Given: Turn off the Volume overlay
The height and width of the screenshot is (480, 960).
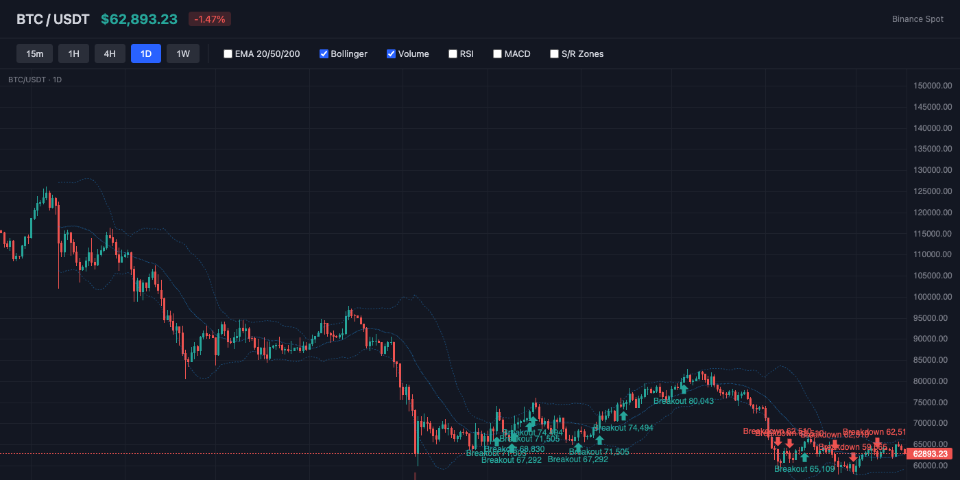Looking at the screenshot, I should [391, 53].
